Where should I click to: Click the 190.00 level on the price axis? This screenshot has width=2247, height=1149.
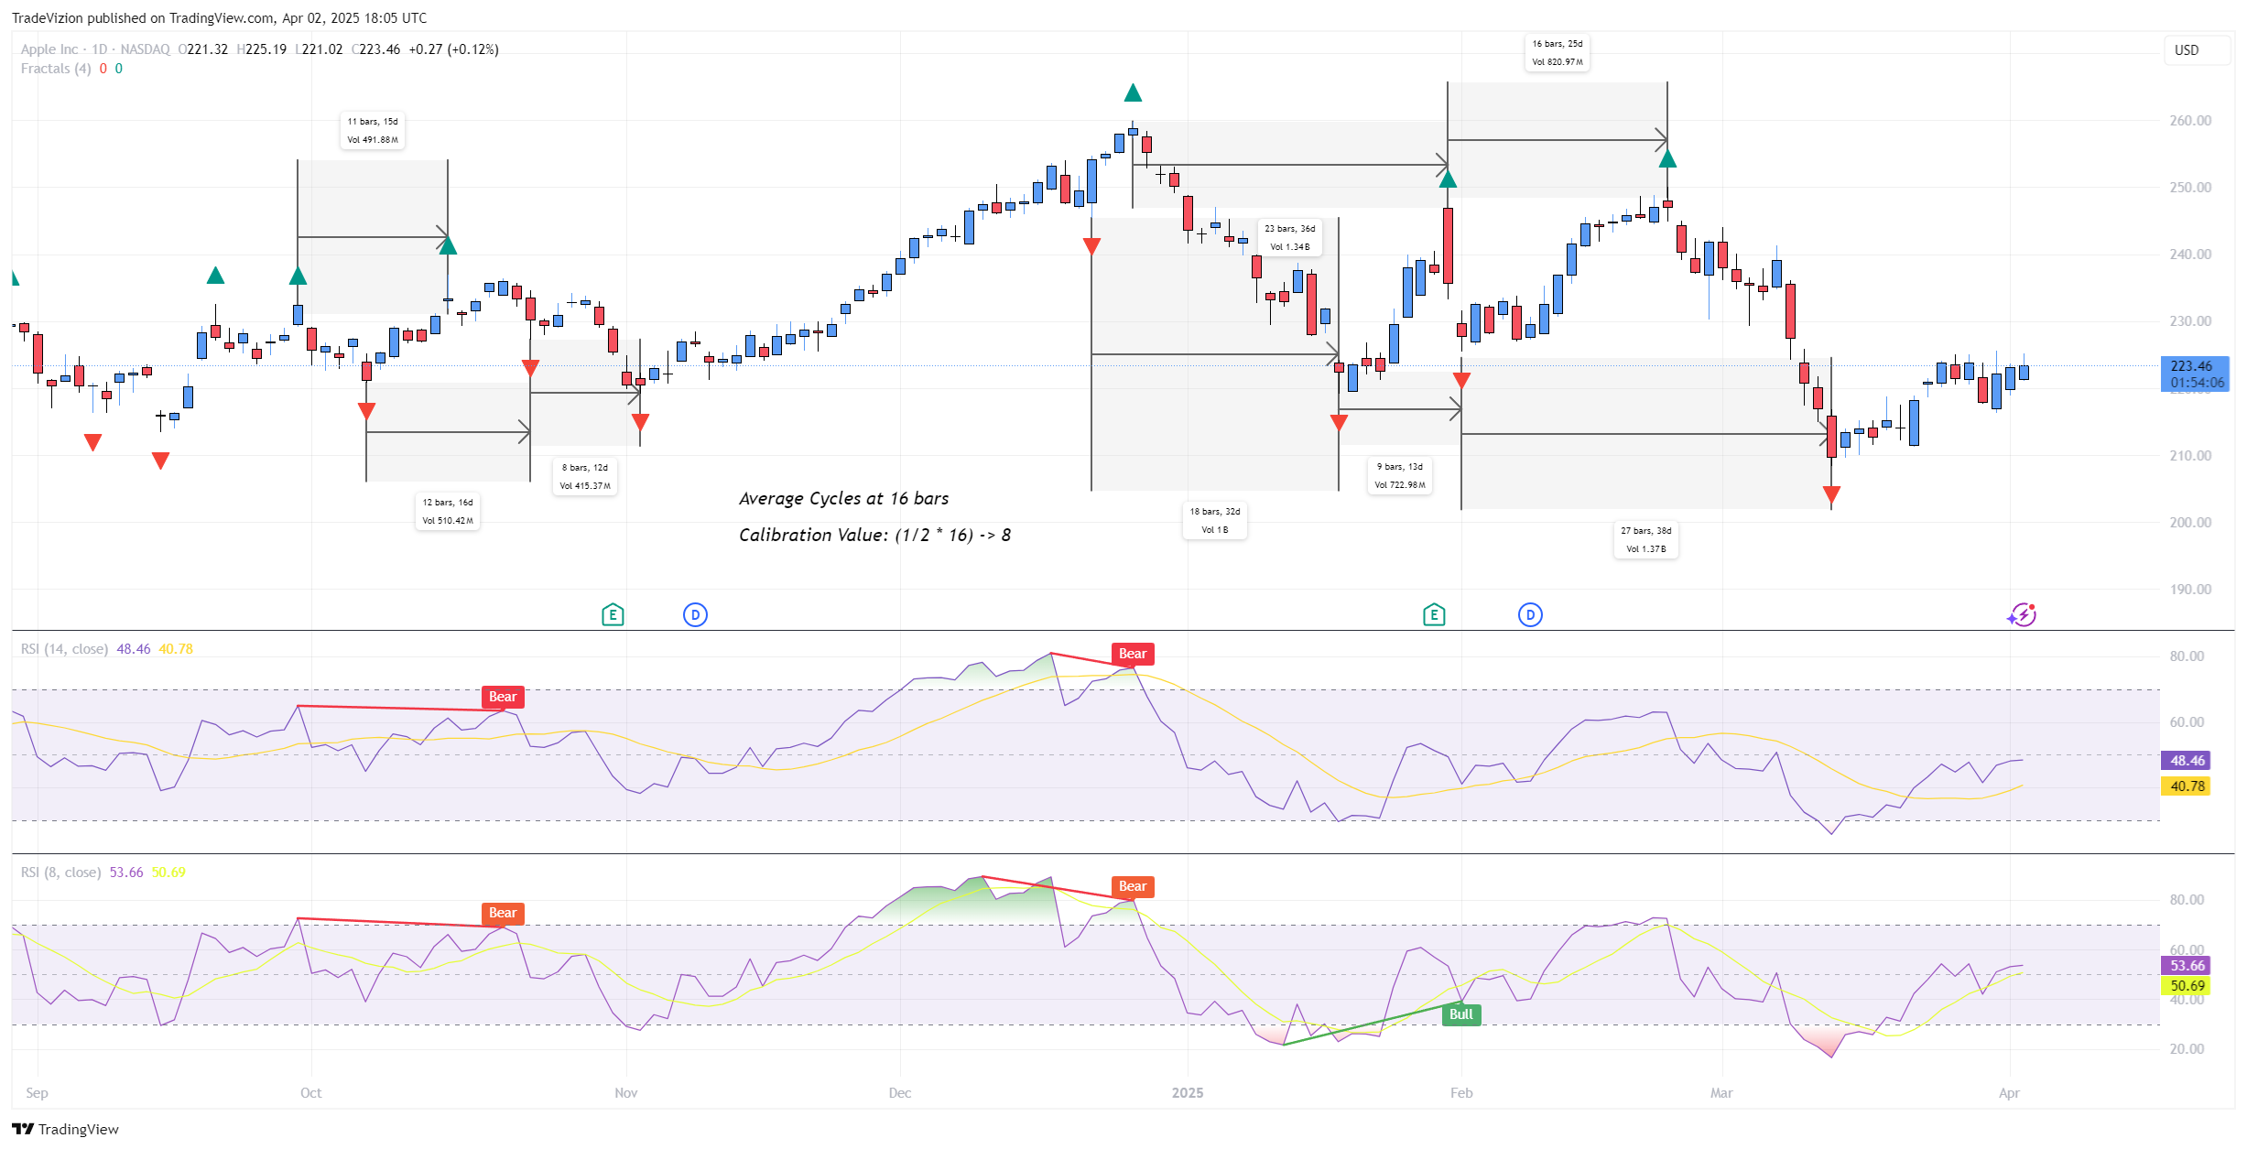click(2190, 590)
